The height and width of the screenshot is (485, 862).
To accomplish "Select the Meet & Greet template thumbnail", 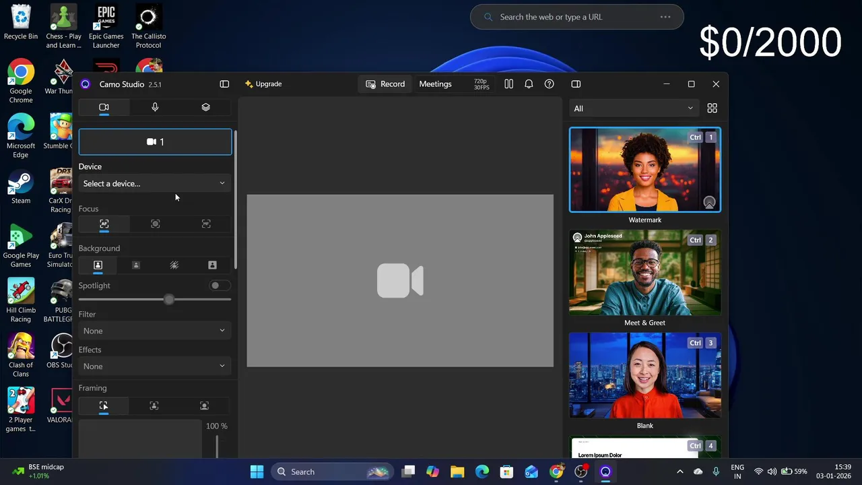I will 645,273.
